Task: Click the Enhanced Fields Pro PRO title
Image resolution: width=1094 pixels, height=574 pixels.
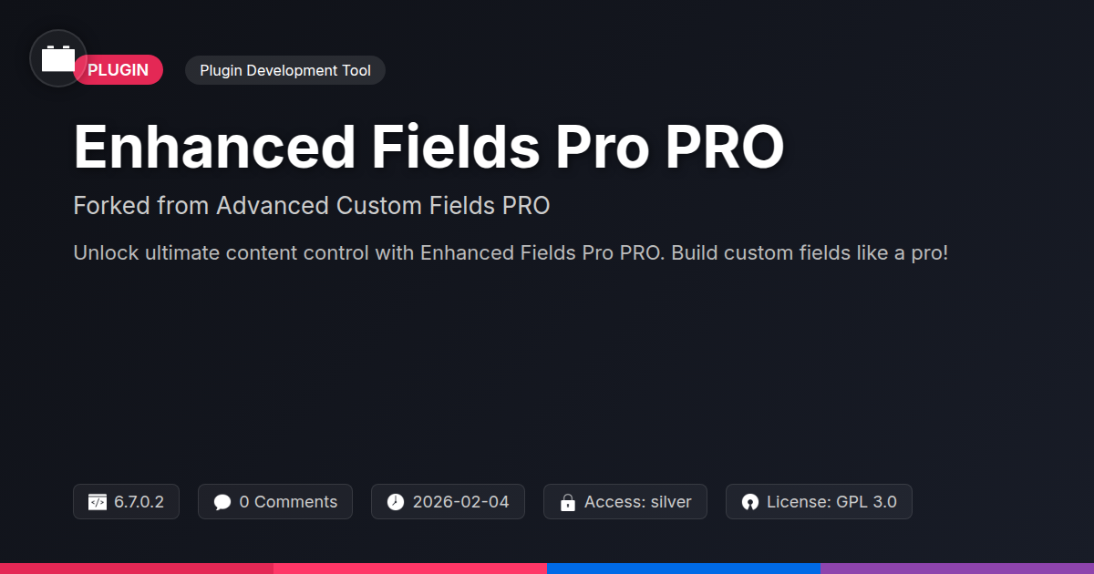Action: tap(428, 147)
